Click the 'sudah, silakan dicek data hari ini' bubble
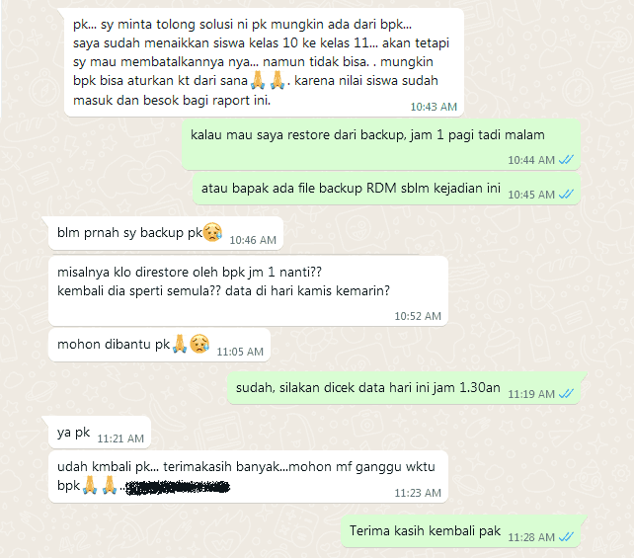 pos(404,388)
